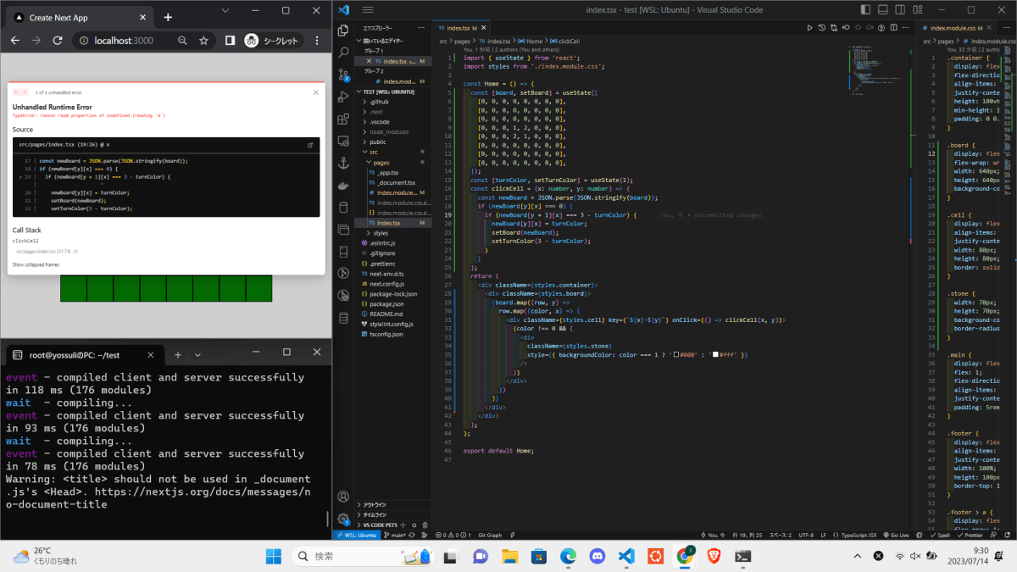Click the WSL: Ubuntu remote indicator

pyautogui.click(x=356, y=536)
